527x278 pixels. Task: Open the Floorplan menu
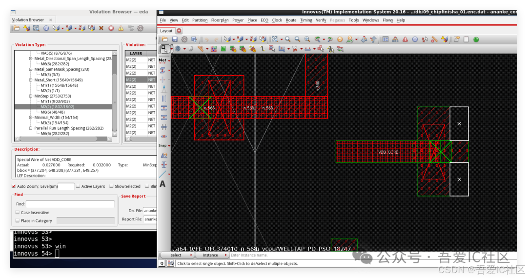tap(220, 20)
